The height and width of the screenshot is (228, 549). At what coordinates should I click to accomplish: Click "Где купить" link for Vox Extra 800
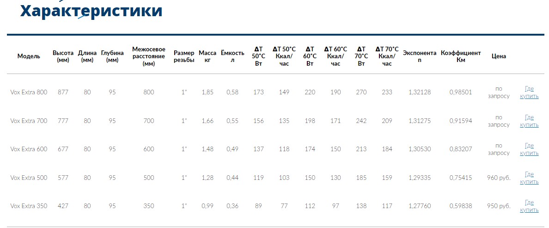pyautogui.click(x=529, y=92)
